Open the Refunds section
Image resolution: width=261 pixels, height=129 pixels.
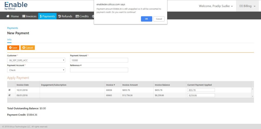pyautogui.click(x=65, y=16)
